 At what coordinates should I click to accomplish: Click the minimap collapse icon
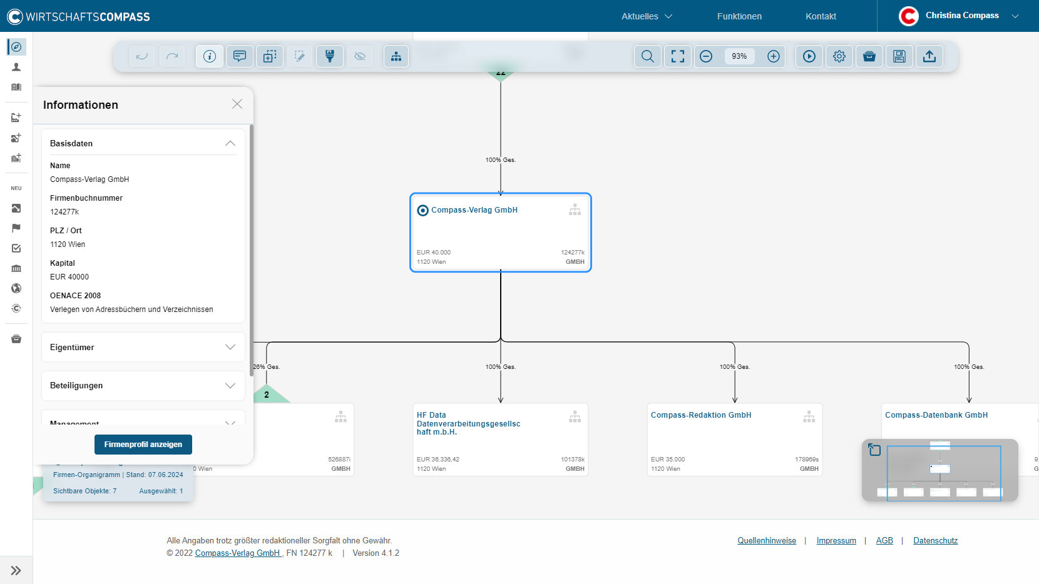pos(874,450)
